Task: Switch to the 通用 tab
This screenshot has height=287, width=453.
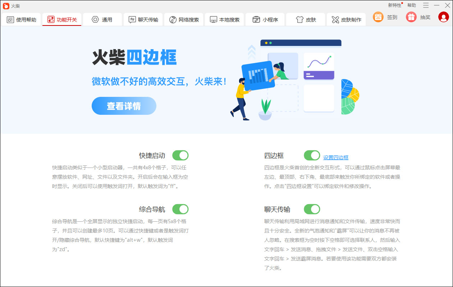Action: 102,19
